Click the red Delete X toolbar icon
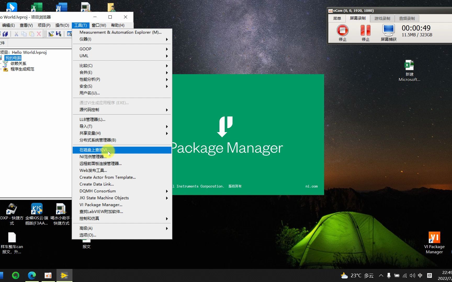 39,34
